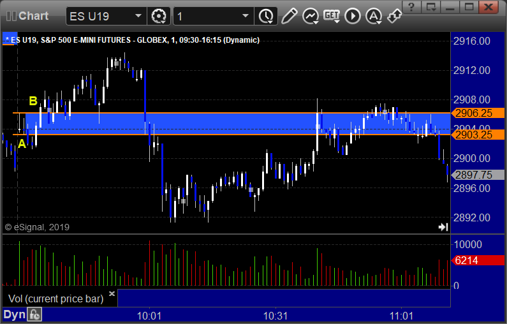
Task: Click the yellow B annotation label
Action: point(33,101)
